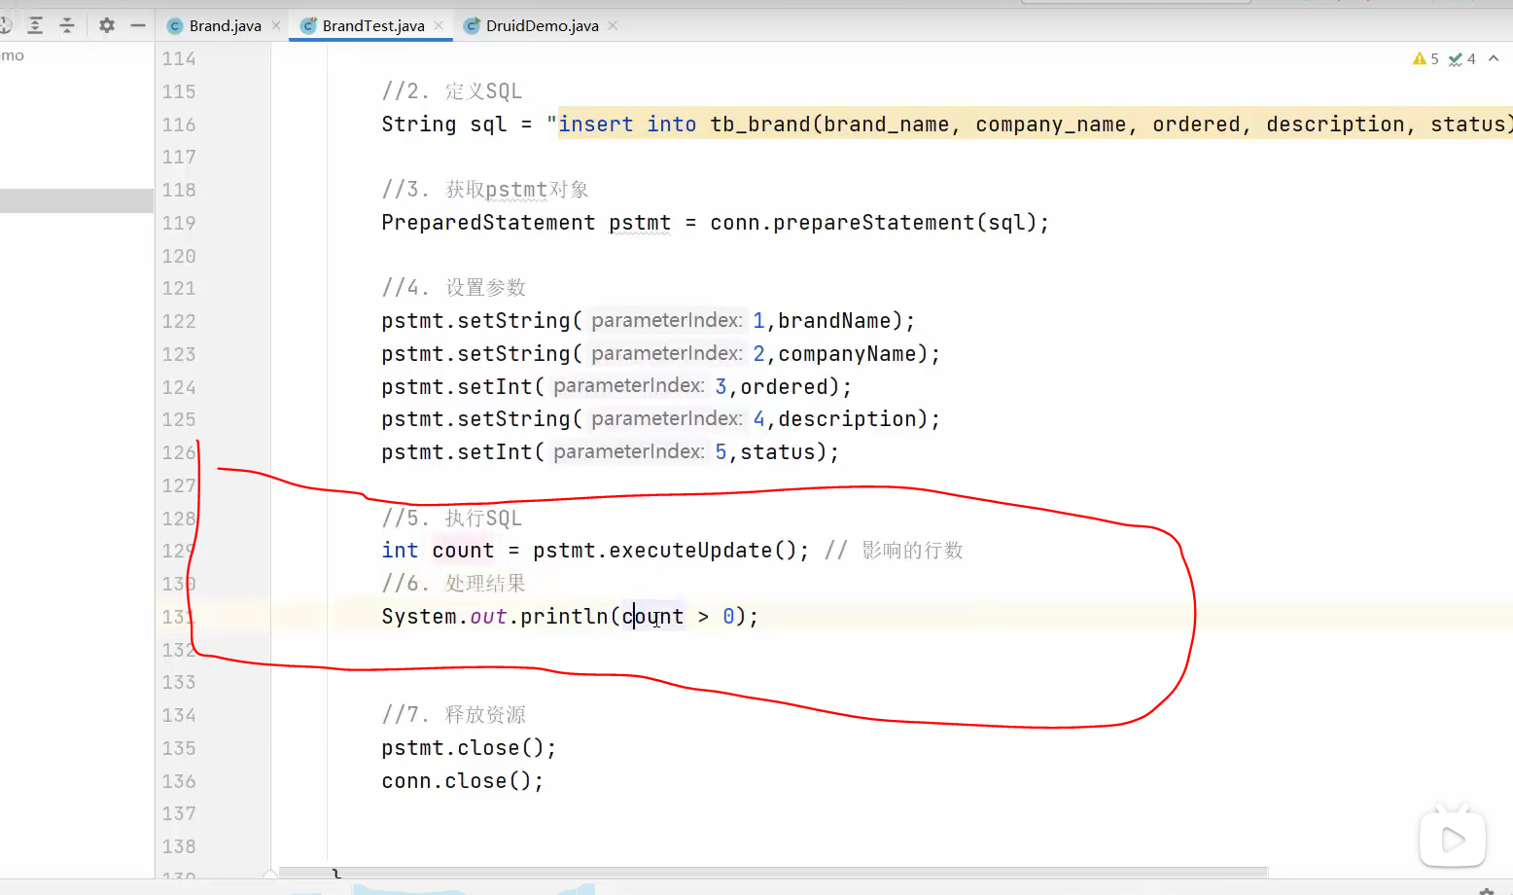This screenshot has width=1513, height=895.
Task: Switch to the Brand.java tab
Action: pyautogui.click(x=225, y=26)
